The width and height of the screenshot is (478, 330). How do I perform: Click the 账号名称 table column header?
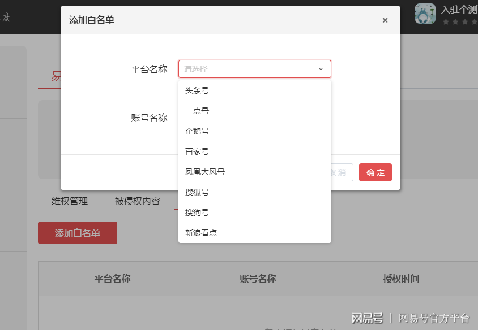pos(258,279)
